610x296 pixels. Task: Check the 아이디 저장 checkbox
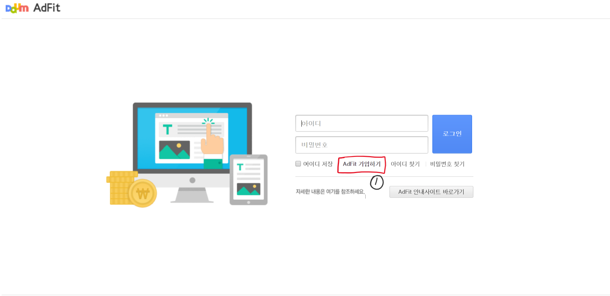(x=298, y=164)
